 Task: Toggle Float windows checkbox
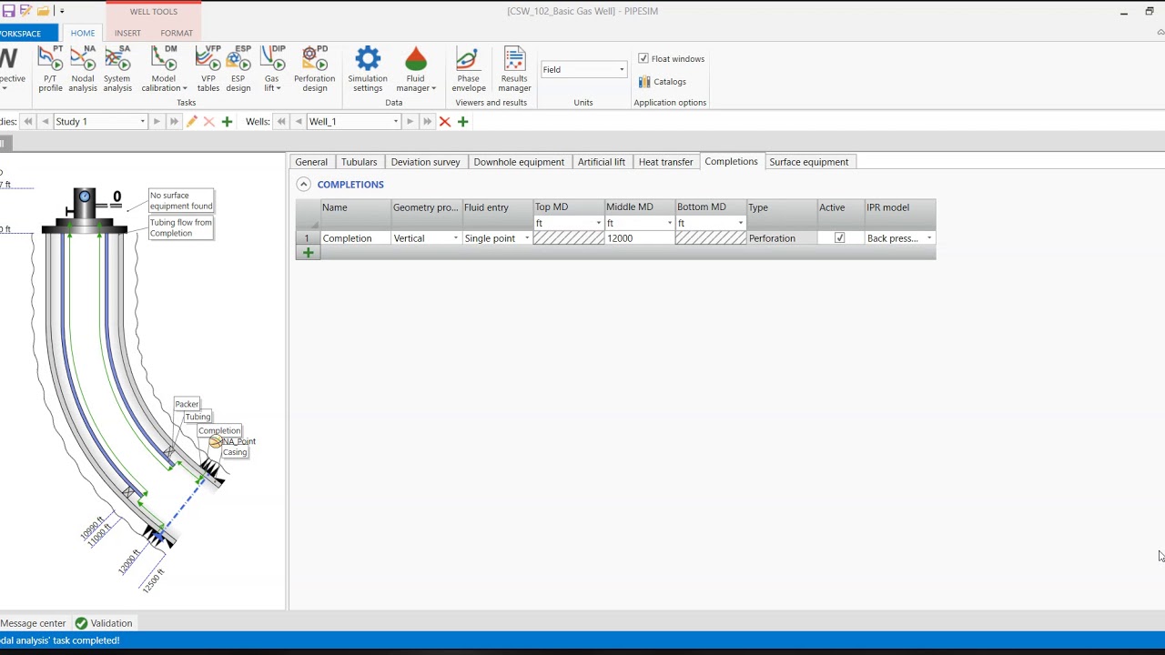[x=643, y=58]
